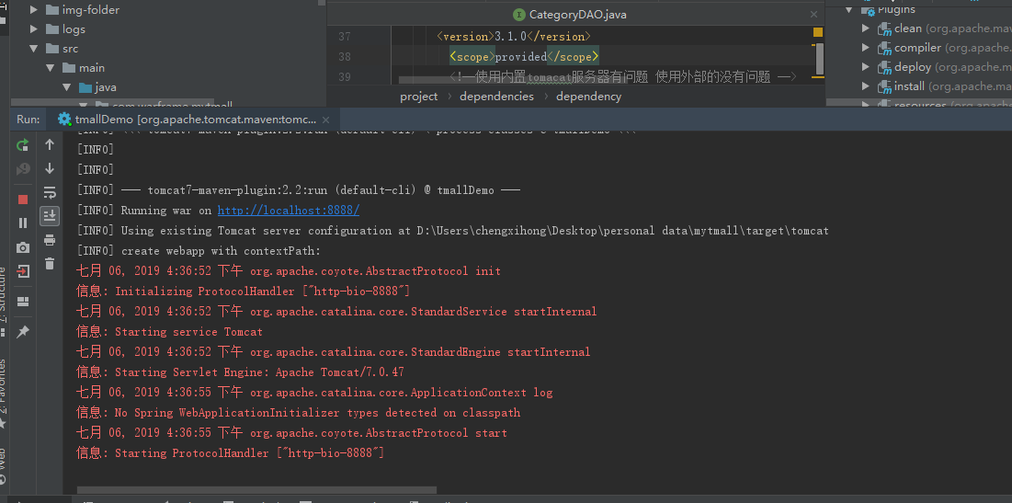Viewport: 1012px width, 503px height.
Task: Click the project breadcrumb
Action: click(x=419, y=97)
